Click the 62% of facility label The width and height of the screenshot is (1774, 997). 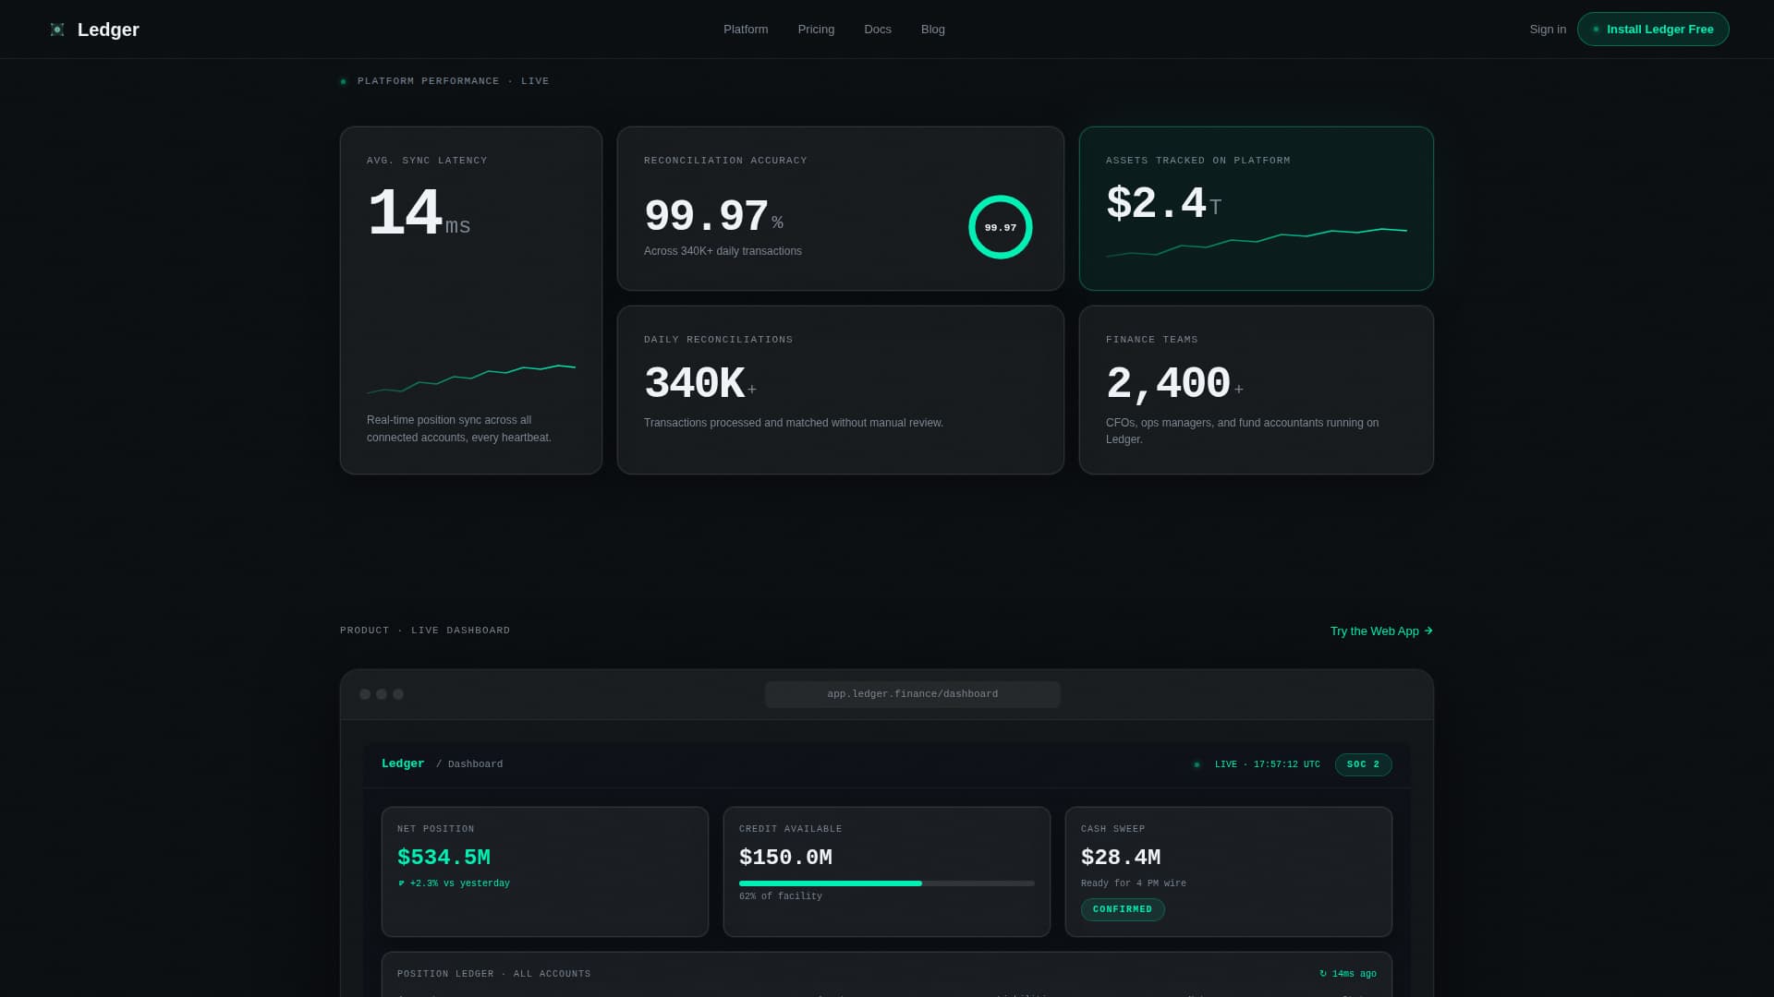[x=781, y=897]
